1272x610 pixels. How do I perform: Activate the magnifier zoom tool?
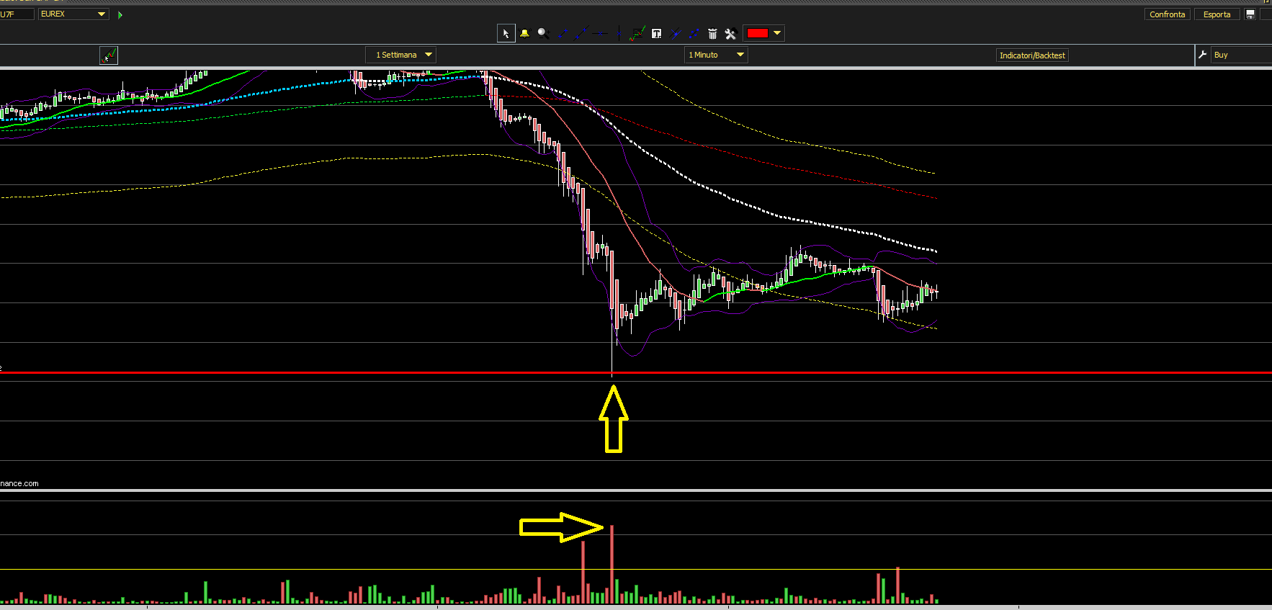543,33
